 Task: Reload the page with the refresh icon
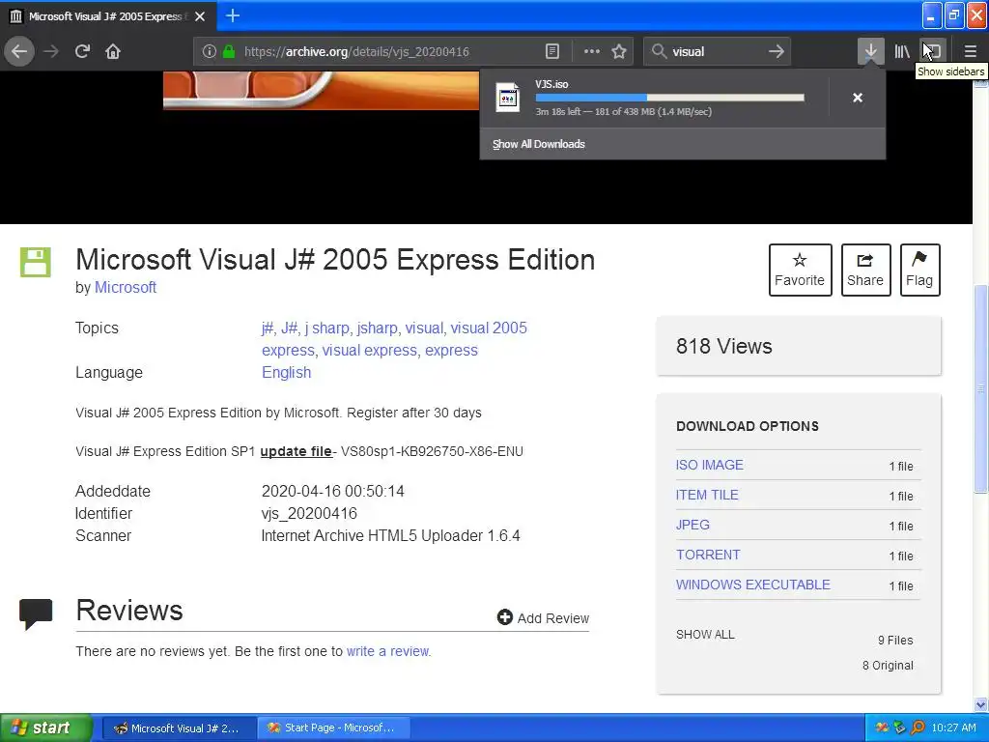tap(82, 51)
